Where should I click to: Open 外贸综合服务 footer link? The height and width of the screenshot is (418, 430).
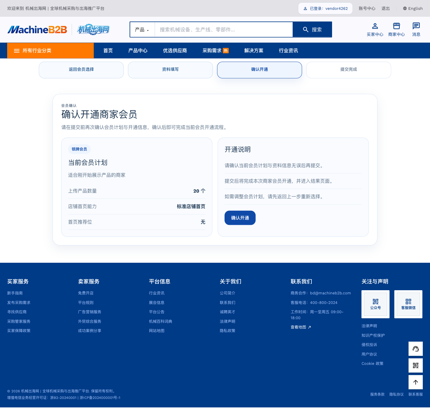click(90, 321)
